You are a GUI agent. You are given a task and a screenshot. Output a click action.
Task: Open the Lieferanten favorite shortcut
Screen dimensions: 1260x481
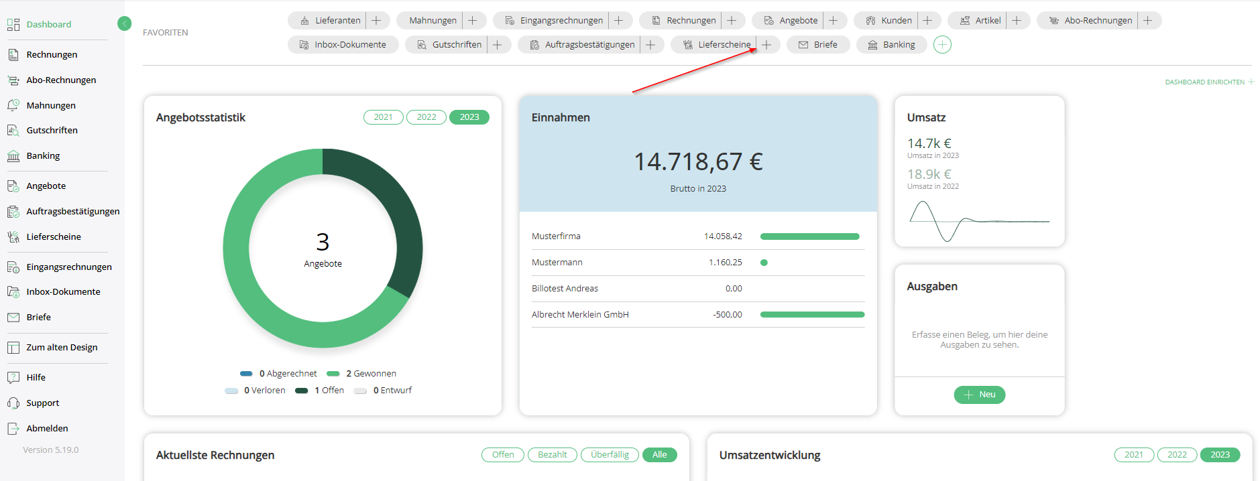[329, 21]
